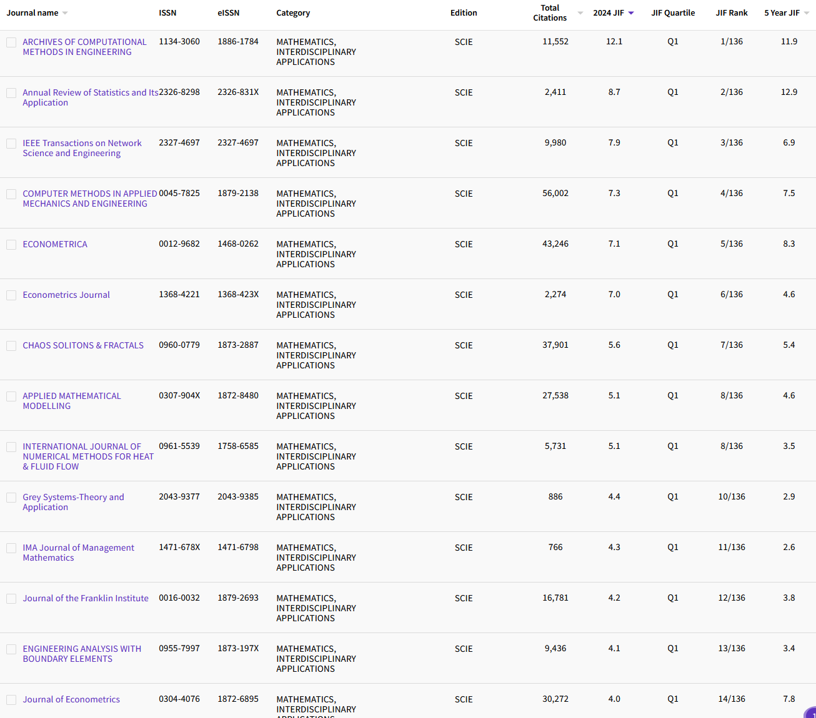Open the Econometrics Journal page
Image resolution: width=816 pixels, height=718 pixels.
point(66,295)
